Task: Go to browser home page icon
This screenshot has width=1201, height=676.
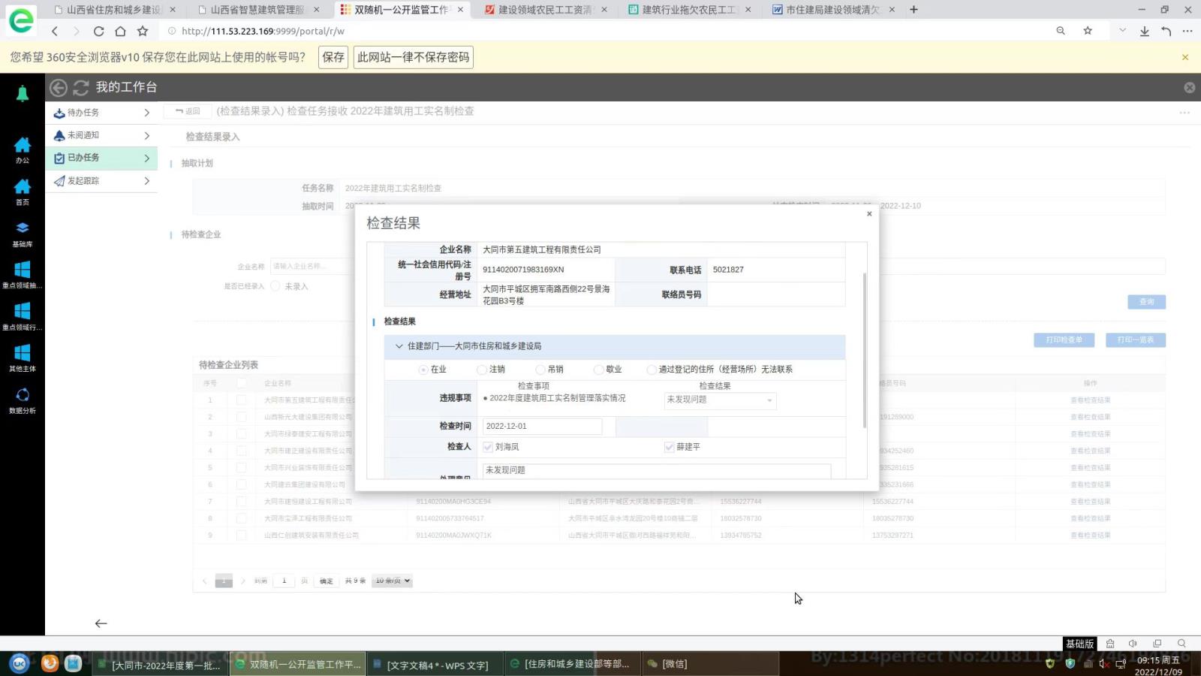Action: tap(120, 32)
